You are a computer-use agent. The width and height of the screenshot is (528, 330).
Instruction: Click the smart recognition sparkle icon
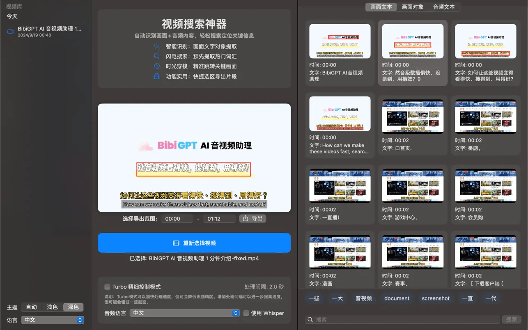click(156, 46)
